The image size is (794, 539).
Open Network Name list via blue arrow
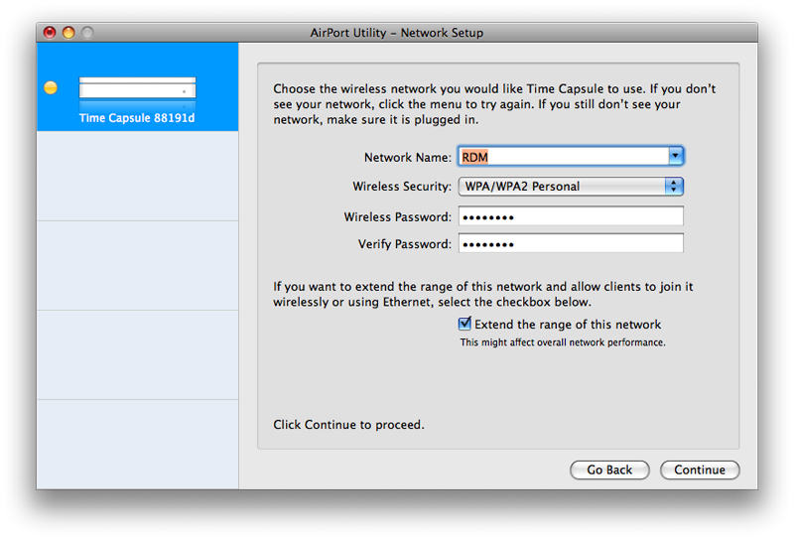point(676,156)
